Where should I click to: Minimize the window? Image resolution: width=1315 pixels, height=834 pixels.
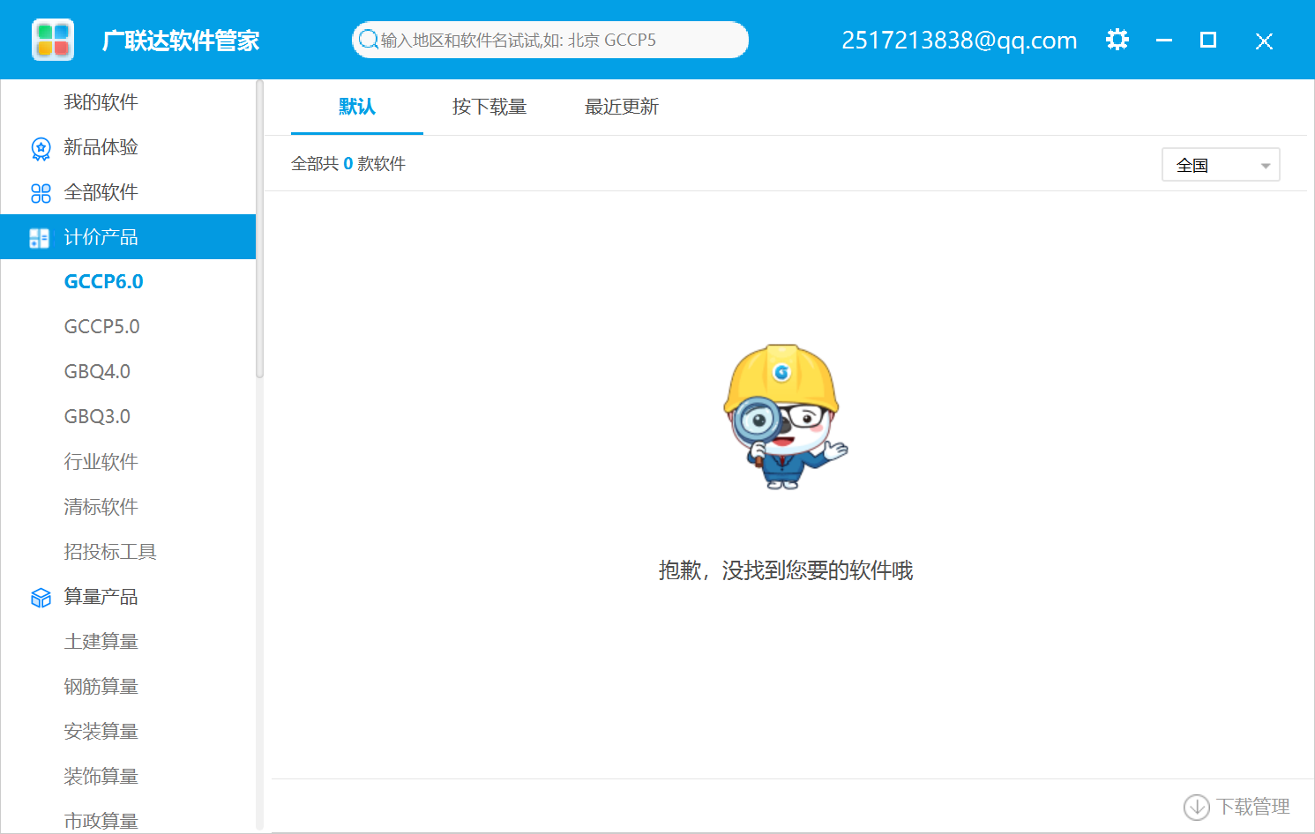point(1164,40)
